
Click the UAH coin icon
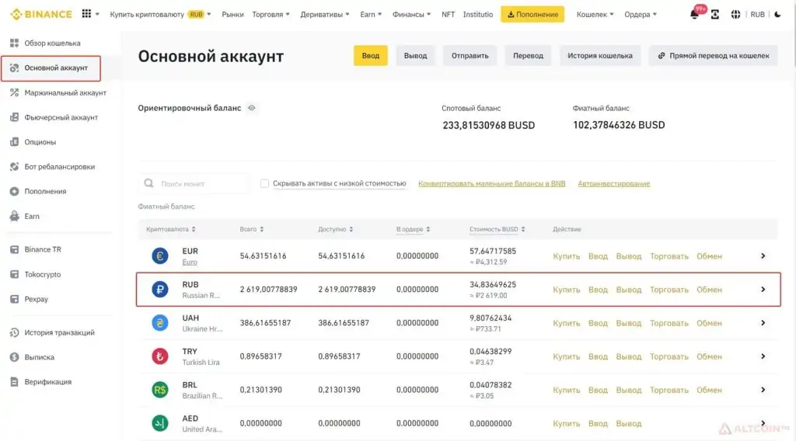tap(160, 323)
